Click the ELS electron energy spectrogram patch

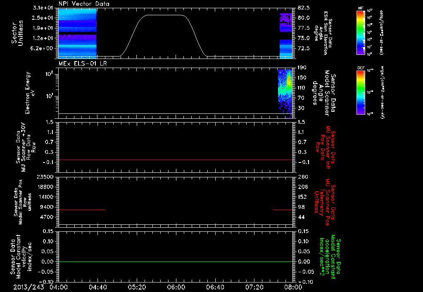pyautogui.click(x=285, y=94)
